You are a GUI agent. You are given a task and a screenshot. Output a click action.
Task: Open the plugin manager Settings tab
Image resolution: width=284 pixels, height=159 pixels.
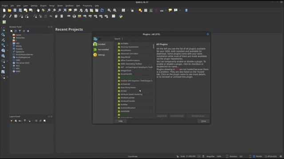coord(99,55)
